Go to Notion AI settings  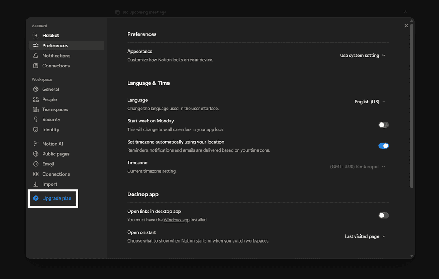(x=52, y=144)
